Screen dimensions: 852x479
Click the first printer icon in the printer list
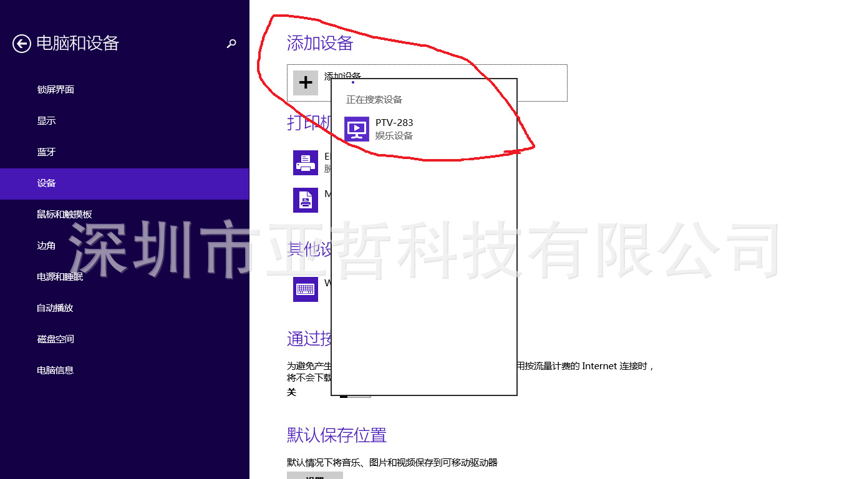[x=305, y=163]
